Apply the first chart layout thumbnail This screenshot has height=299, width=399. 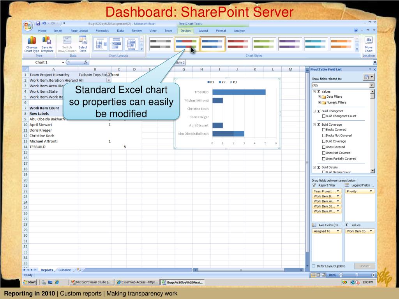pyautogui.click(x=100, y=44)
